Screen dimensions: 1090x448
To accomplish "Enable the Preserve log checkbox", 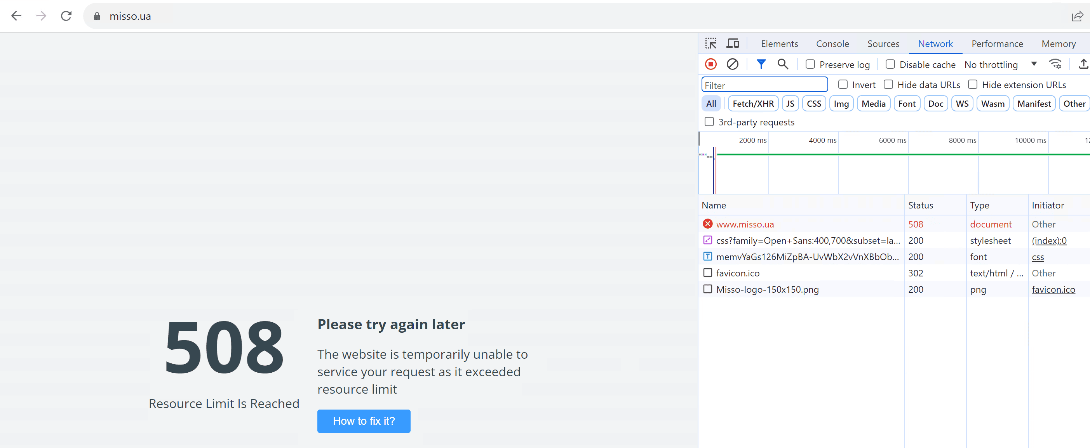I will click(x=810, y=64).
